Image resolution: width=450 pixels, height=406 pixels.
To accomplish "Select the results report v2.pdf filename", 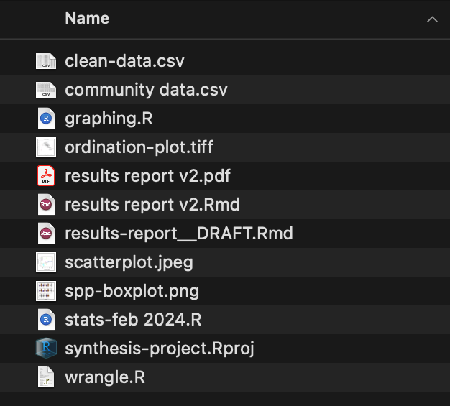I will coord(147,176).
